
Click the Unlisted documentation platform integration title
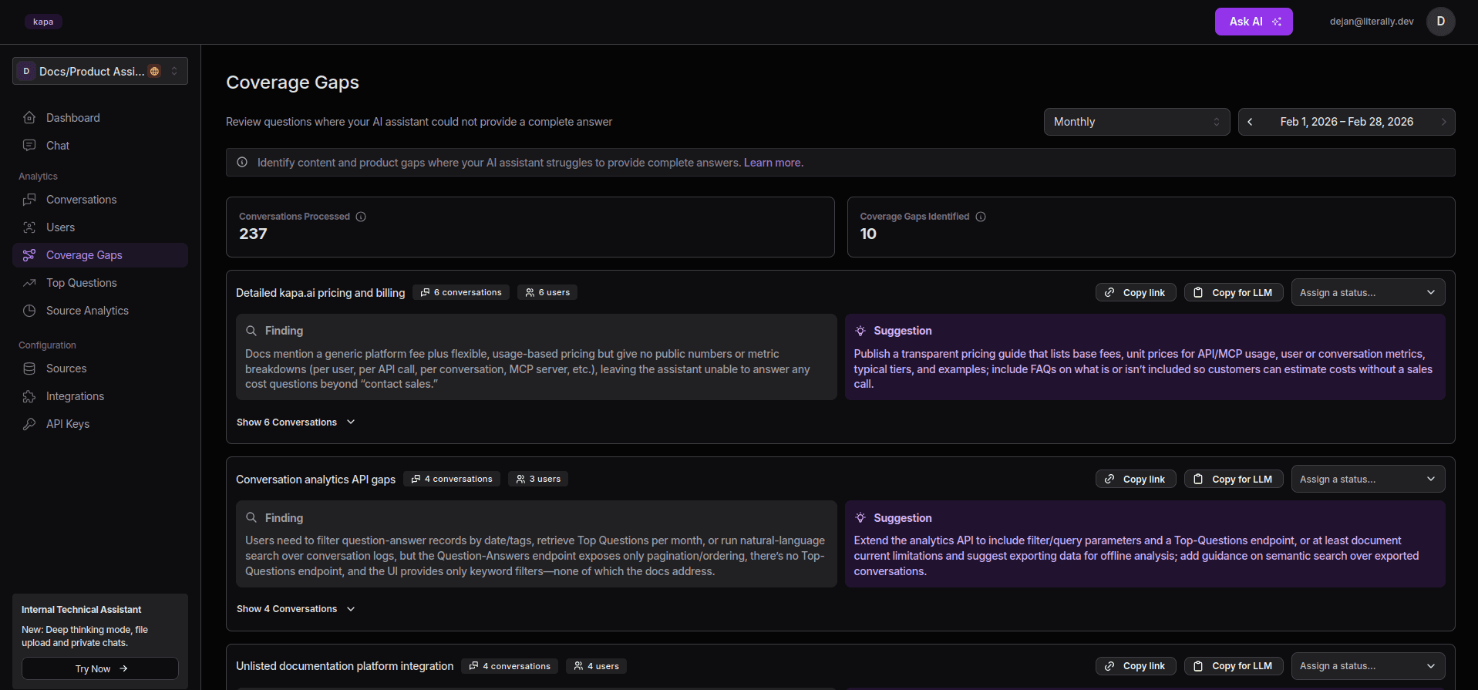click(x=345, y=666)
